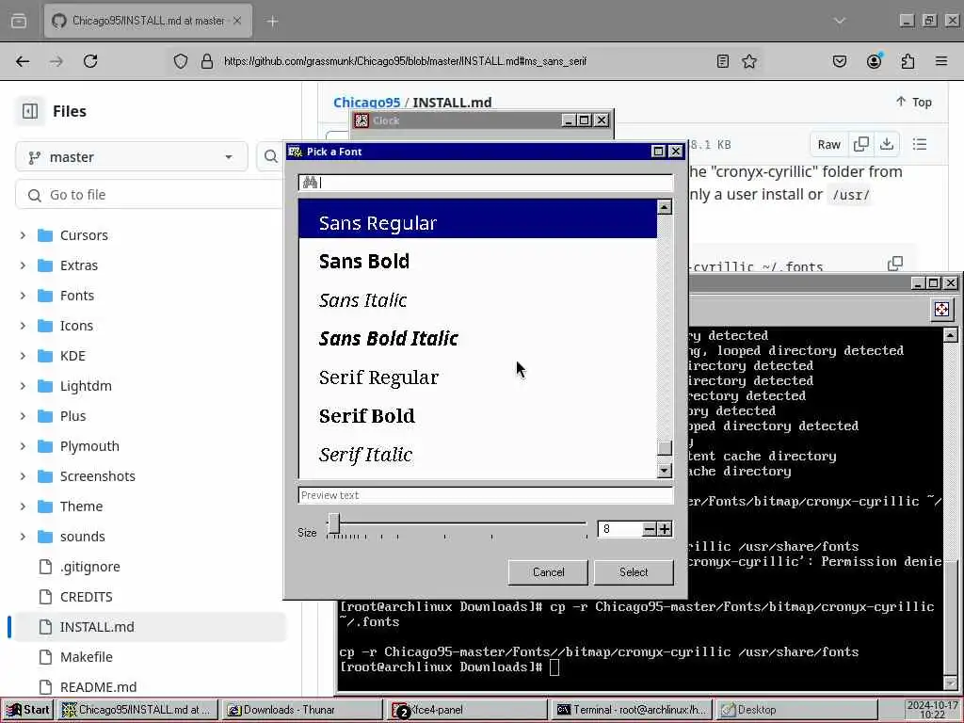964x723 pixels.
Task: Open the reader view icon in address bar
Action: point(723,61)
